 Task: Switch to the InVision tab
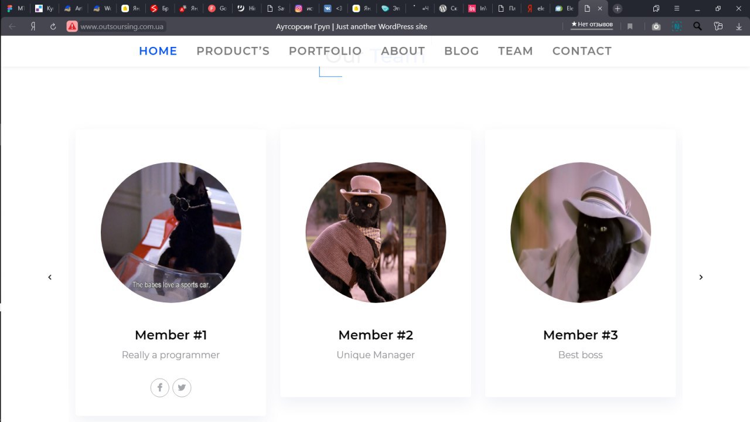(476, 9)
